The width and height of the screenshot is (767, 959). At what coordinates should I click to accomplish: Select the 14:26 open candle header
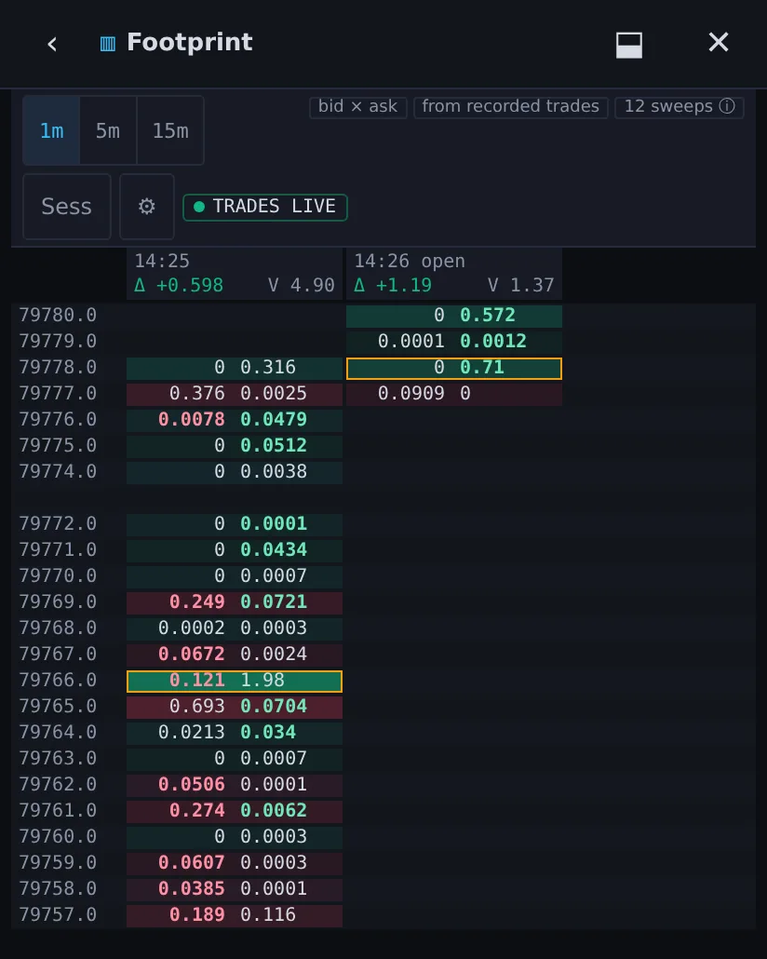454,274
